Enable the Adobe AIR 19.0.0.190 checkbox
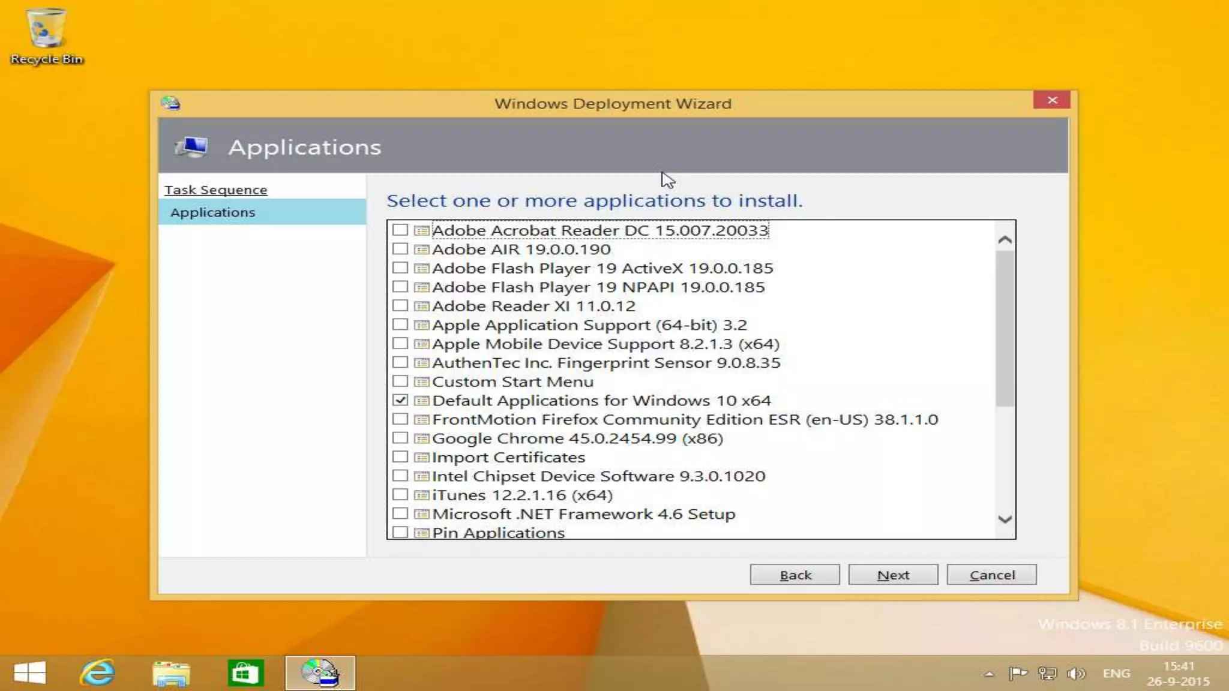The width and height of the screenshot is (1229, 691). coord(400,249)
